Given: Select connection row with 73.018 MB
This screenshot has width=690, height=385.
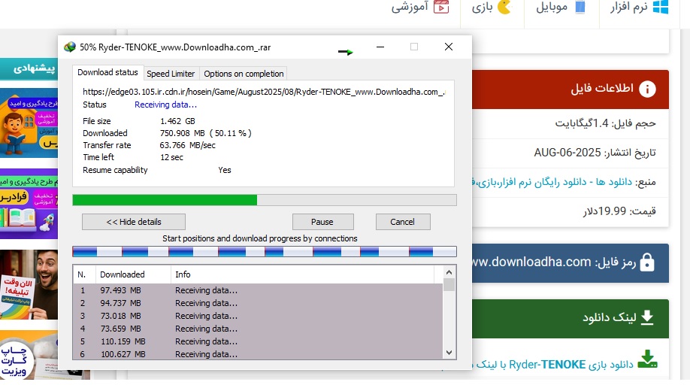Looking at the screenshot, I should [x=258, y=316].
